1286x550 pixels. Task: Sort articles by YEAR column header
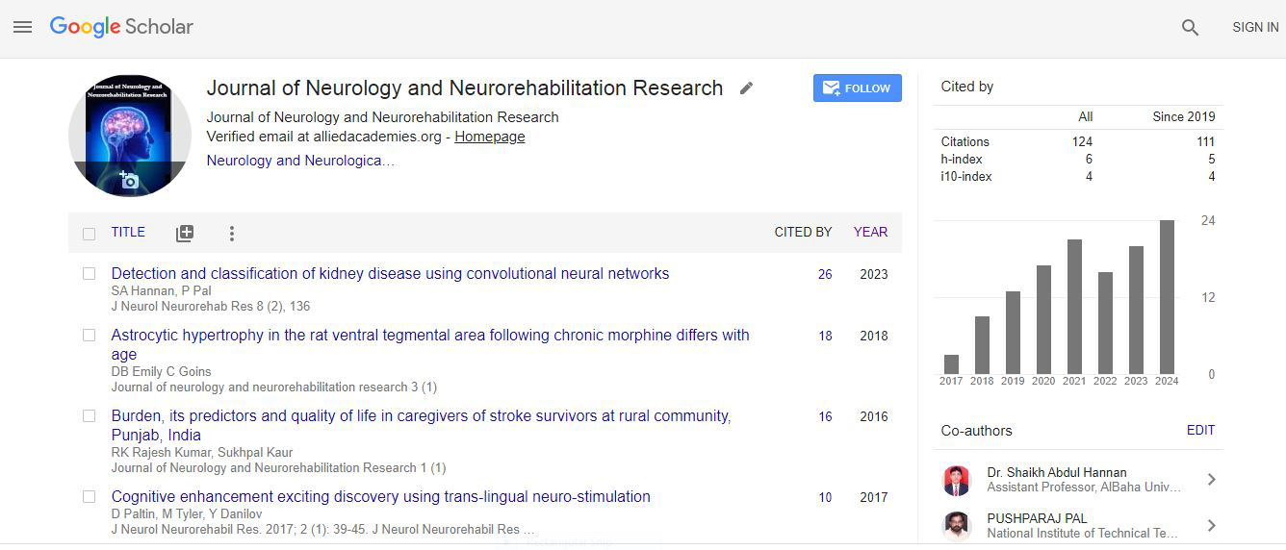[870, 232]
